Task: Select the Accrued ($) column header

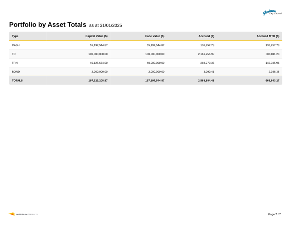Action: click(206, 36)
